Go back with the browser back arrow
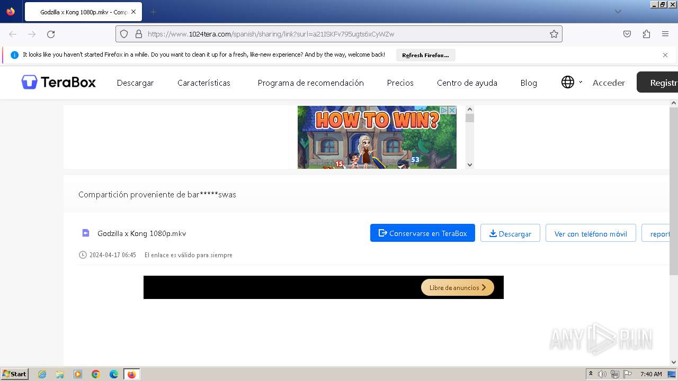The width and height of the screenshot is (678, 381). [13, 34]
